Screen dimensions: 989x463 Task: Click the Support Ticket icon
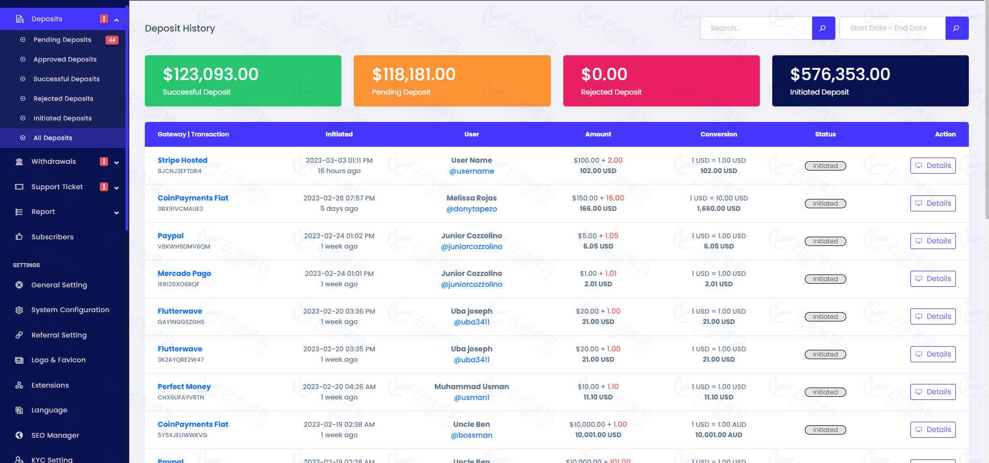(19, 187)
